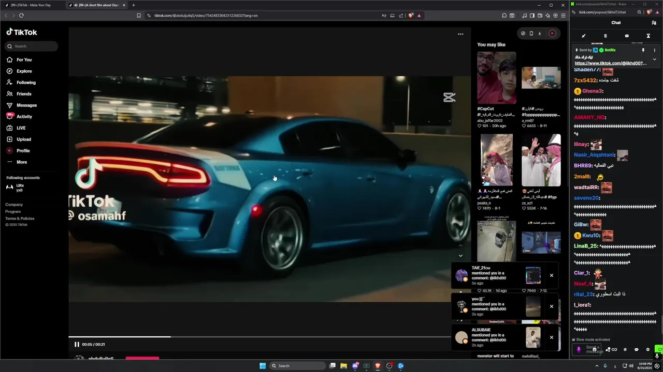Unpin the BotRix pinned message
The height and width of the screenshot is (372, 663).
643,50
